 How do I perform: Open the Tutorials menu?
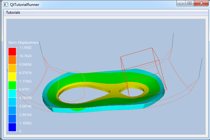pyautogui.click(x=13, y=12)
